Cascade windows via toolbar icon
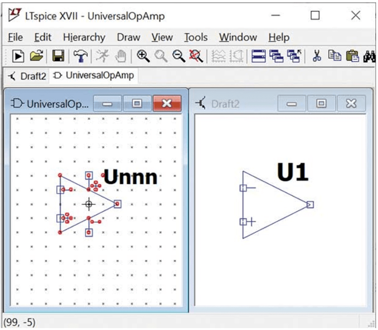 tap(276, 56)
